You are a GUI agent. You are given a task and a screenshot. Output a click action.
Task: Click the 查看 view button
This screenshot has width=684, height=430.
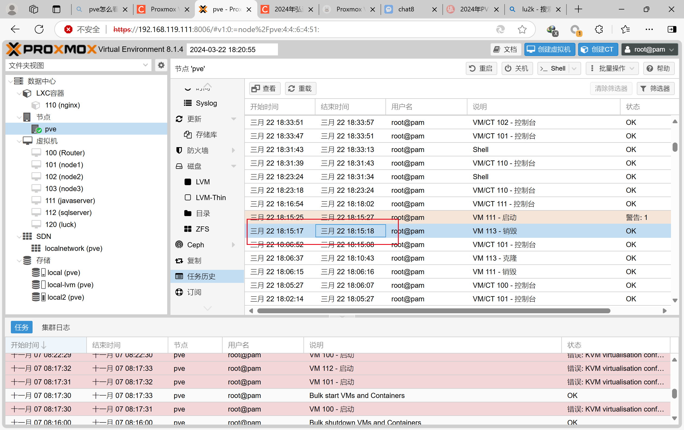click(x=264, y=88)
